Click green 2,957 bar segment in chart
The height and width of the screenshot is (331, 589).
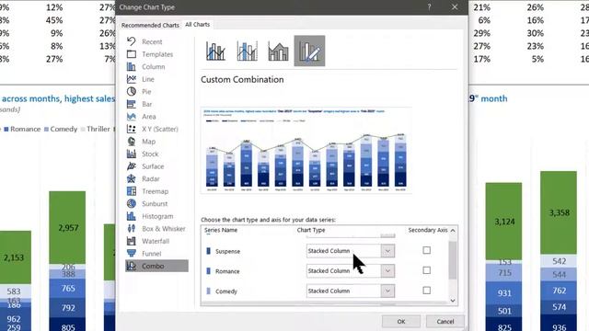pyautogui.click(x=67, y=228)
